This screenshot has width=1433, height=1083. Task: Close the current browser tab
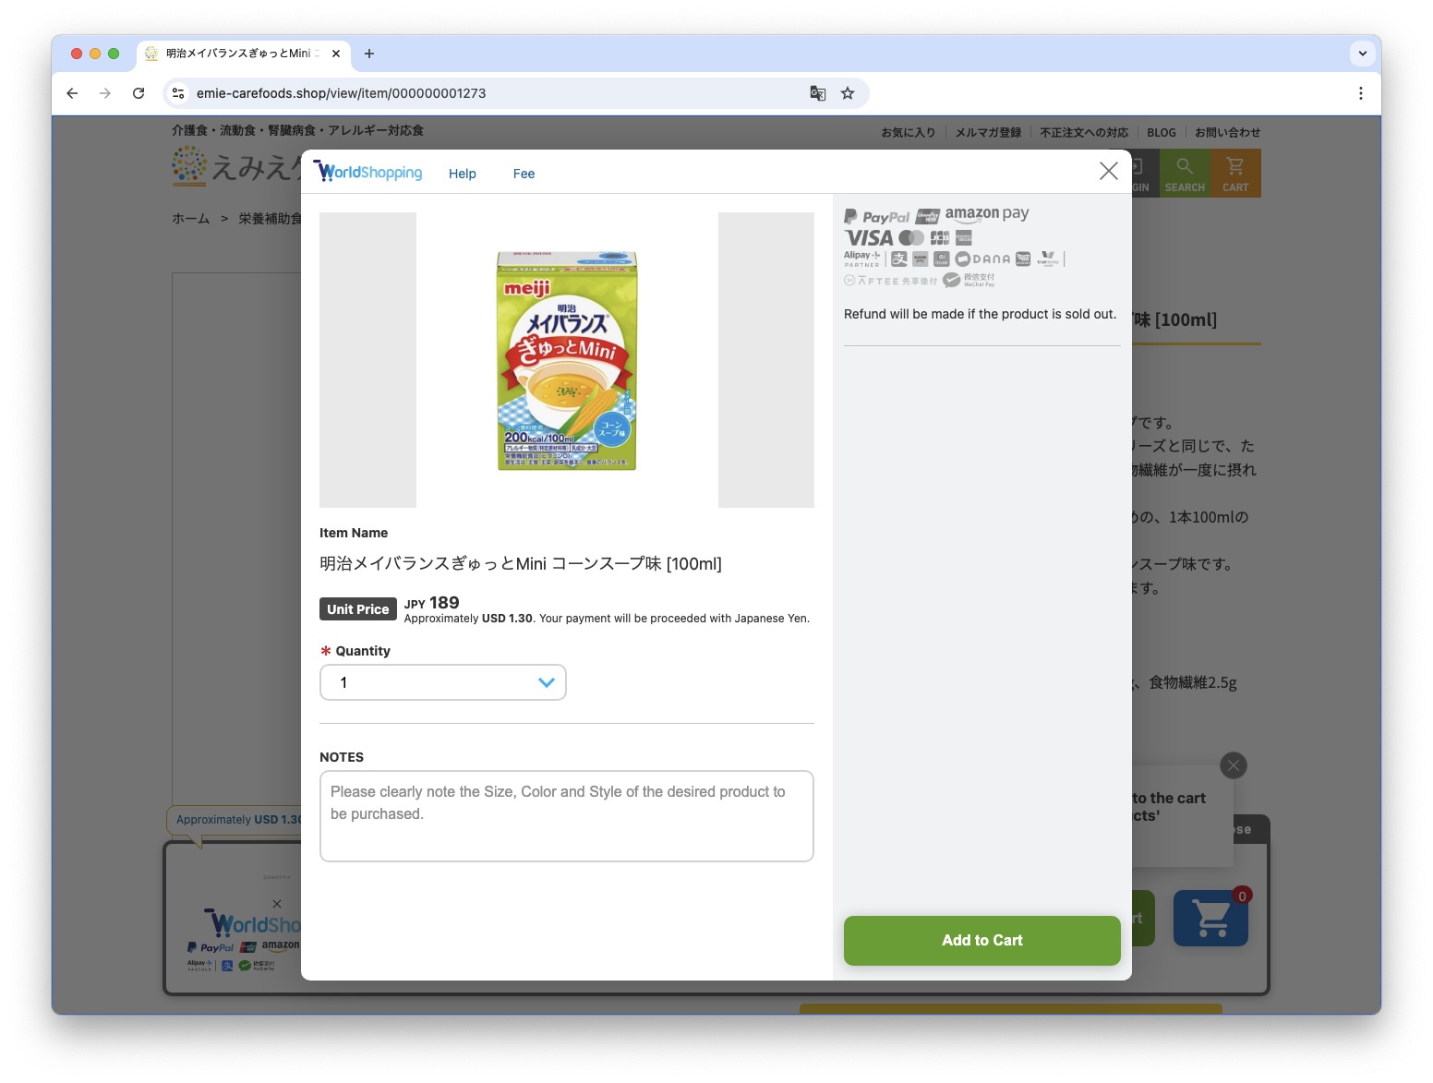click(x=336, y=54)
